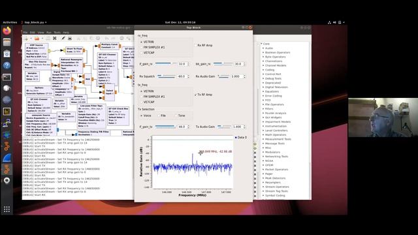
Task: Expand the Modulators block category
Action: [263, 152]
